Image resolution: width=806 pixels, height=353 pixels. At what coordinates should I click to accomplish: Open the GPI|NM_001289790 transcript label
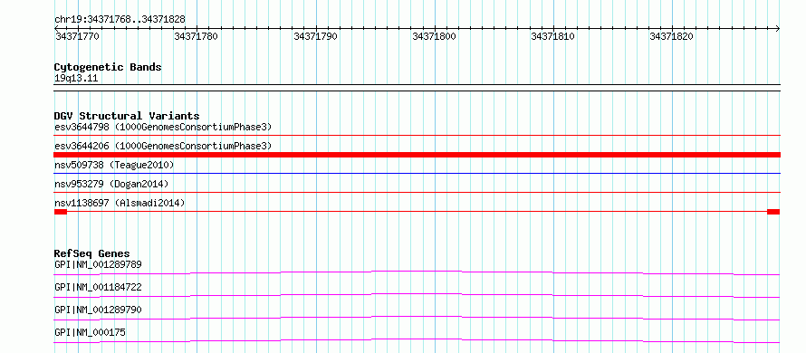98,310
